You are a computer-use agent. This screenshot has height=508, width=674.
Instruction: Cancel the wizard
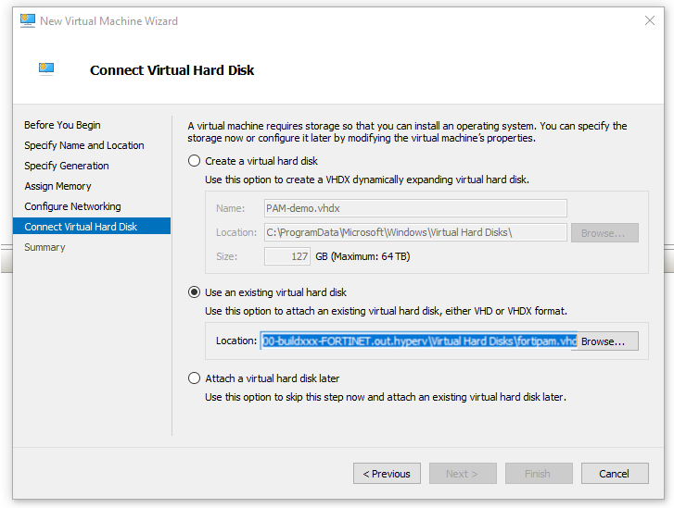[x=614, y=474]
